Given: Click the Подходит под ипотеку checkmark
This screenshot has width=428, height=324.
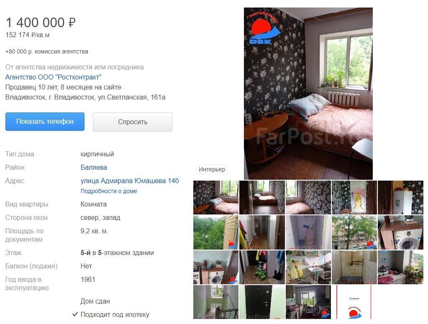Looking at the screenshot, I should tap(75, 314).
